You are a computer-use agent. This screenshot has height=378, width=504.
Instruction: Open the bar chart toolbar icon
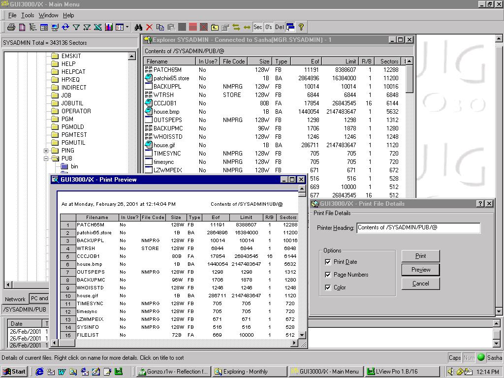pyautogui.click(x=109, y=28)
